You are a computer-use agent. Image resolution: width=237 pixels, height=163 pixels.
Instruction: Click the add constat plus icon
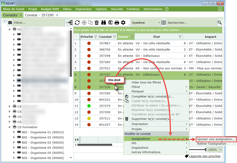[84, 23]
